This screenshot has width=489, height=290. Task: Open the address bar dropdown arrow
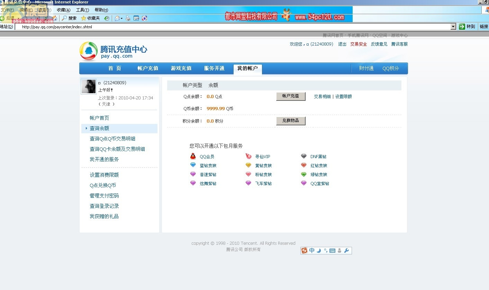[453, 27]
